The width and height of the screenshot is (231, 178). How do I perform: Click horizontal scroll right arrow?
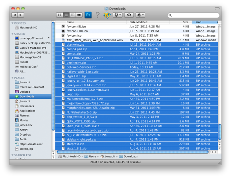click(216, 152)
